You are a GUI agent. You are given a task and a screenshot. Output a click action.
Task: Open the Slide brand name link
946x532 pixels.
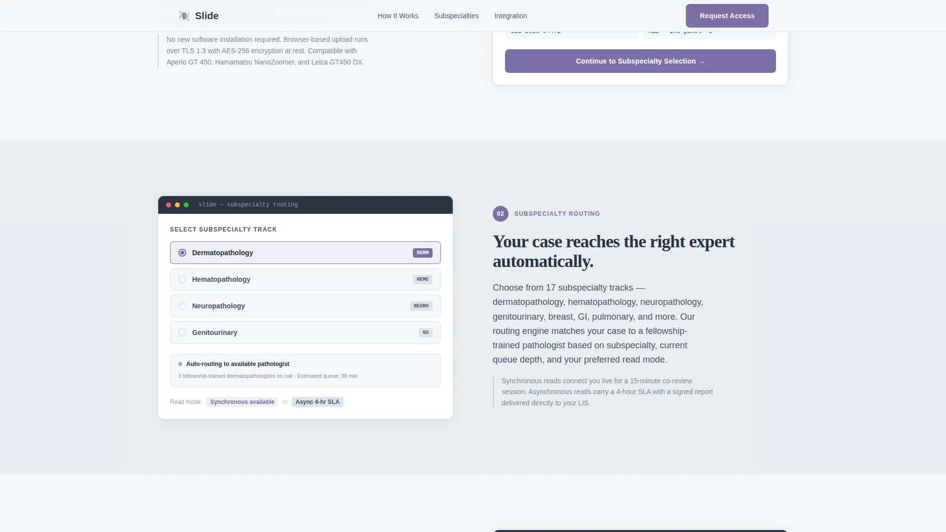point(206,16)
